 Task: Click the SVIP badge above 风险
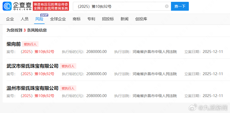pos(44,15)
